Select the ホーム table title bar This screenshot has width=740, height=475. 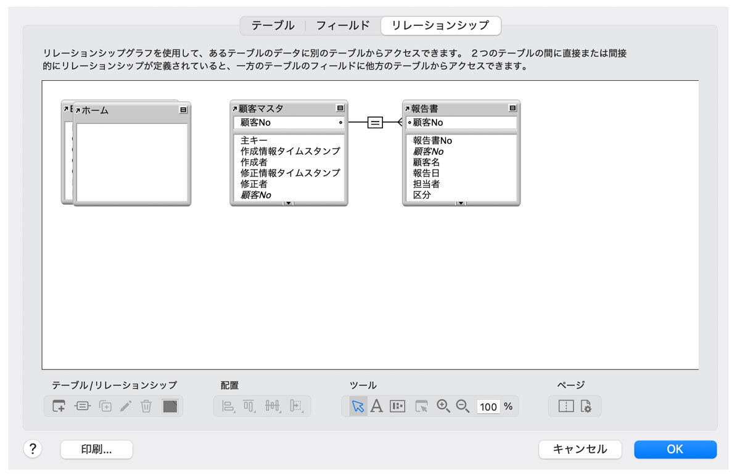[132, 110]
